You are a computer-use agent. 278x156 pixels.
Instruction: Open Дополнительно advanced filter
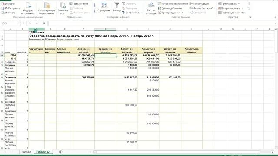pos(132,13)
